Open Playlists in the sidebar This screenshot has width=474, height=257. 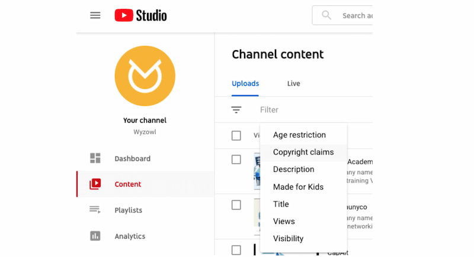[145, 210]
